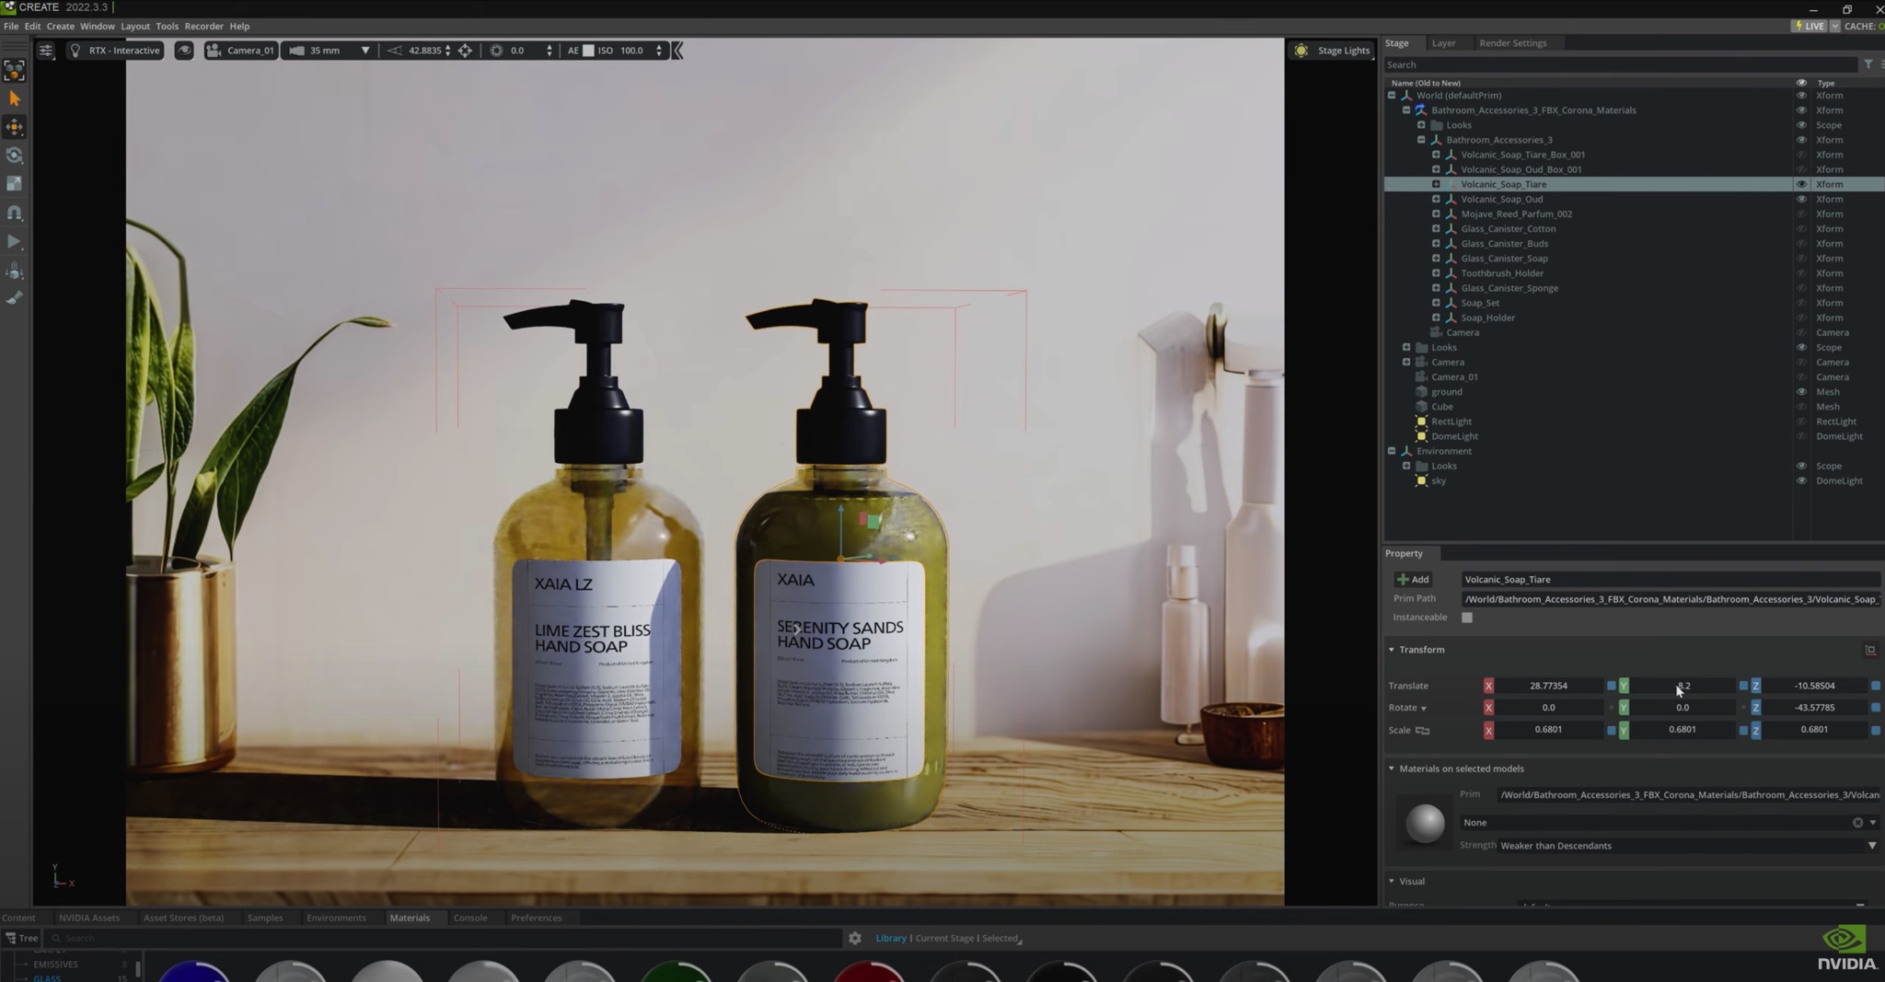Click the magnet Snap tool
Image resolution: width=1885 pixels, height=982 pixels.
[x=15, y=213]
